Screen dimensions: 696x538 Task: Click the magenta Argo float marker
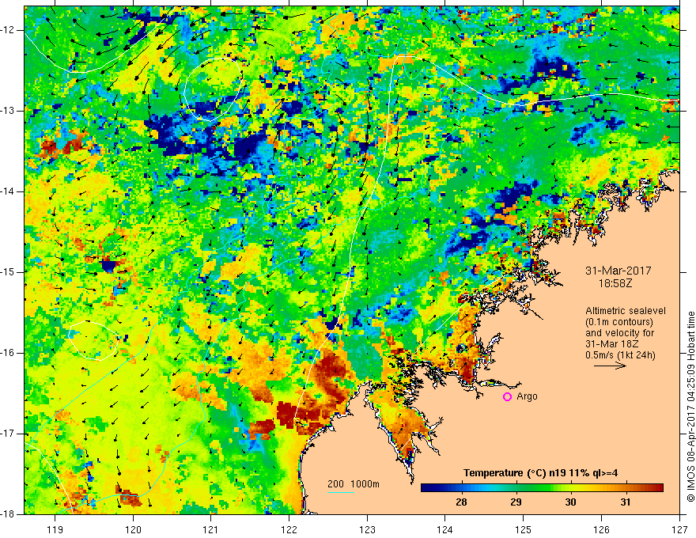(x=507, y=397)
